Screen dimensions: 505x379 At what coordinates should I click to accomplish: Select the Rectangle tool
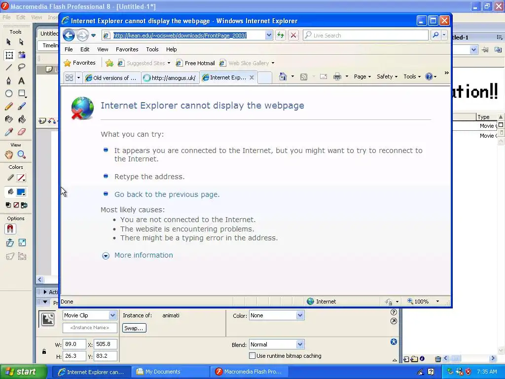coord(22,93)
